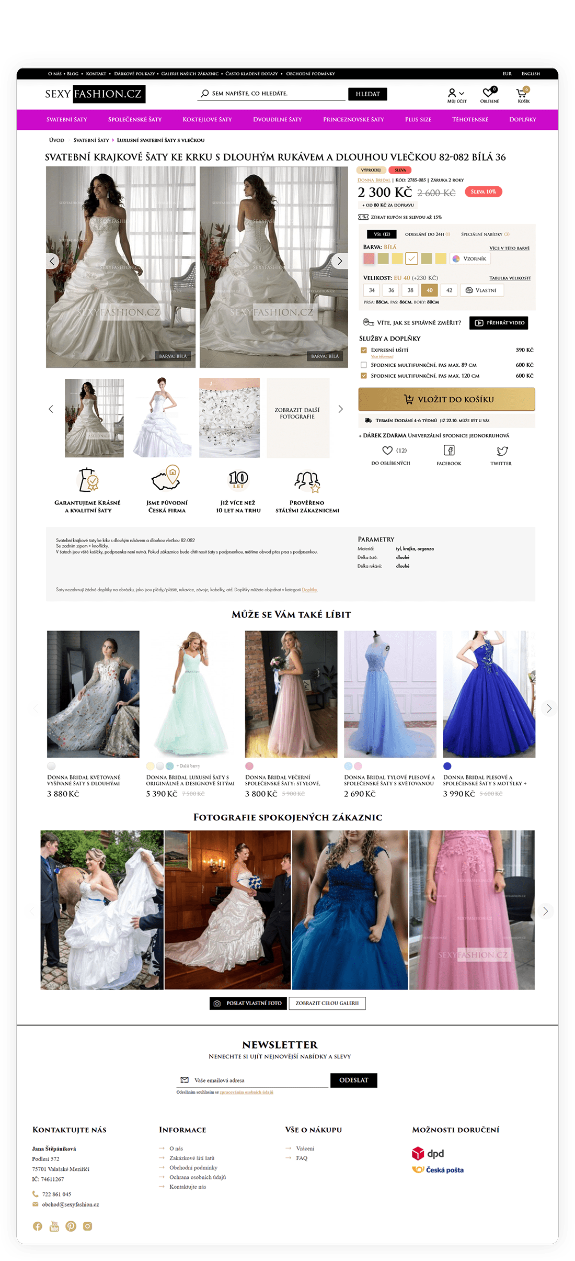This screenshot has height=1261, width=575.
Task: Open the YouTube icon in footer
Action: 54,1226
